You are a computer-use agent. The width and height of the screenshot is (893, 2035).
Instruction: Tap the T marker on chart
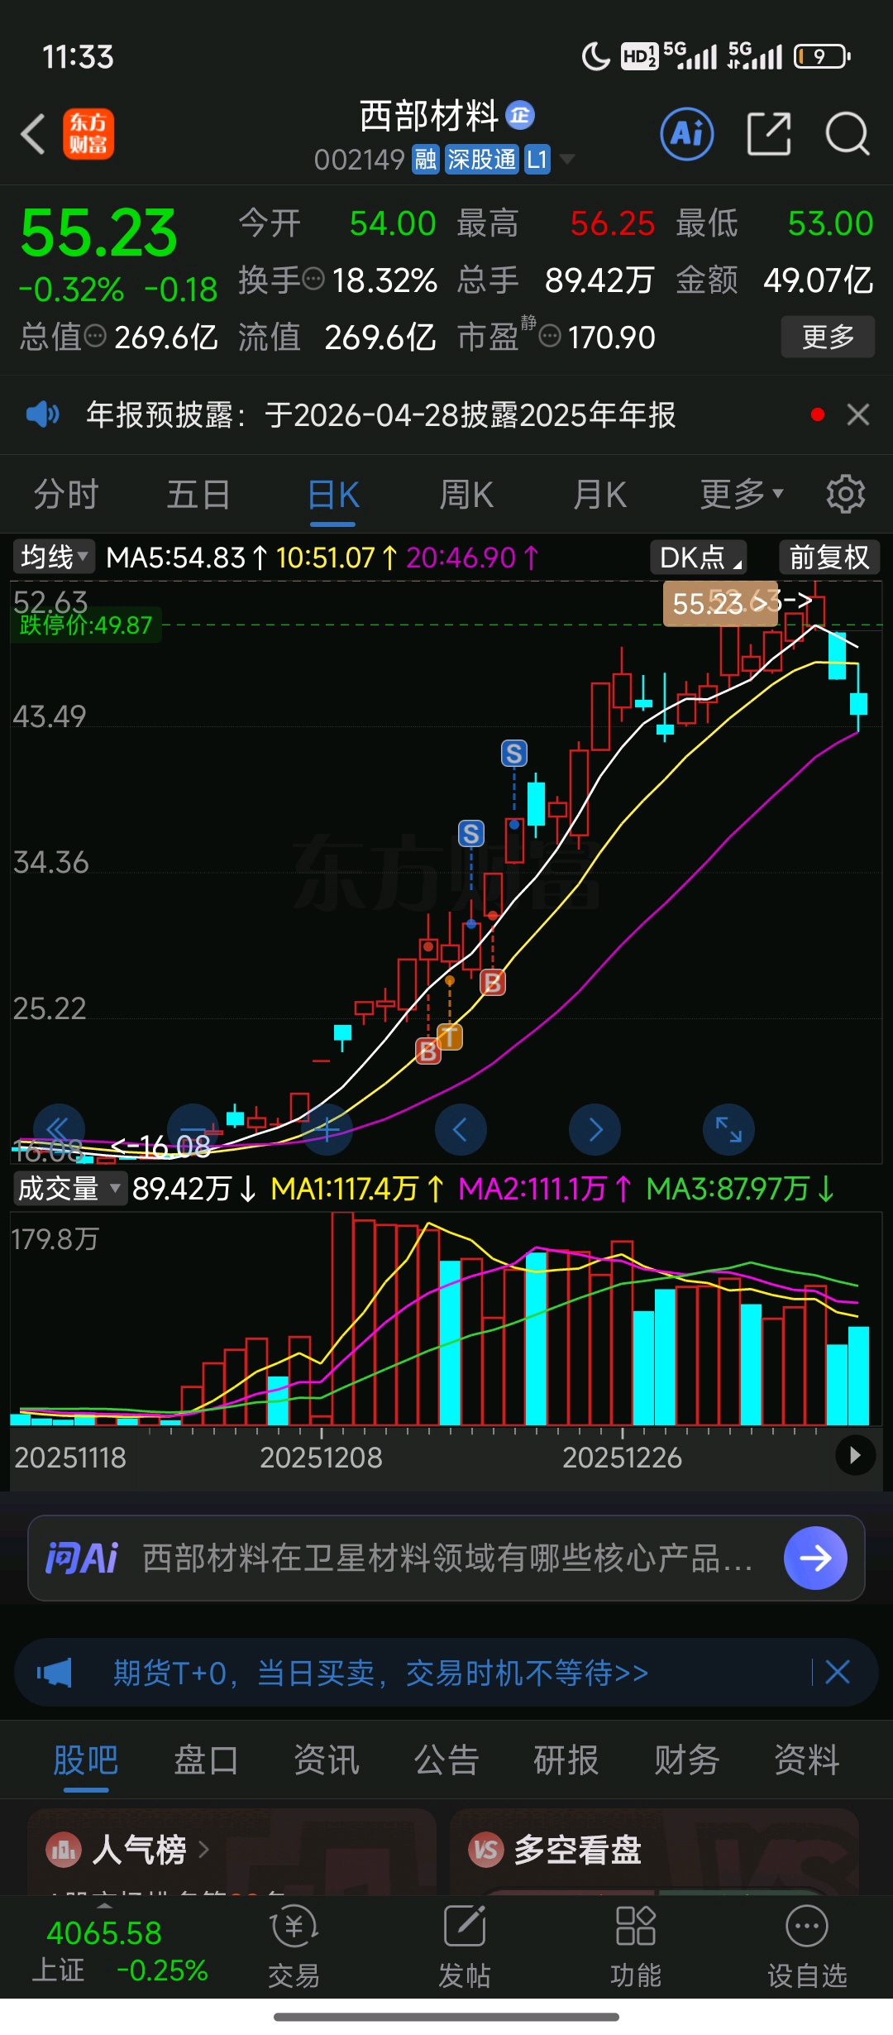(x=450, y=1037)
